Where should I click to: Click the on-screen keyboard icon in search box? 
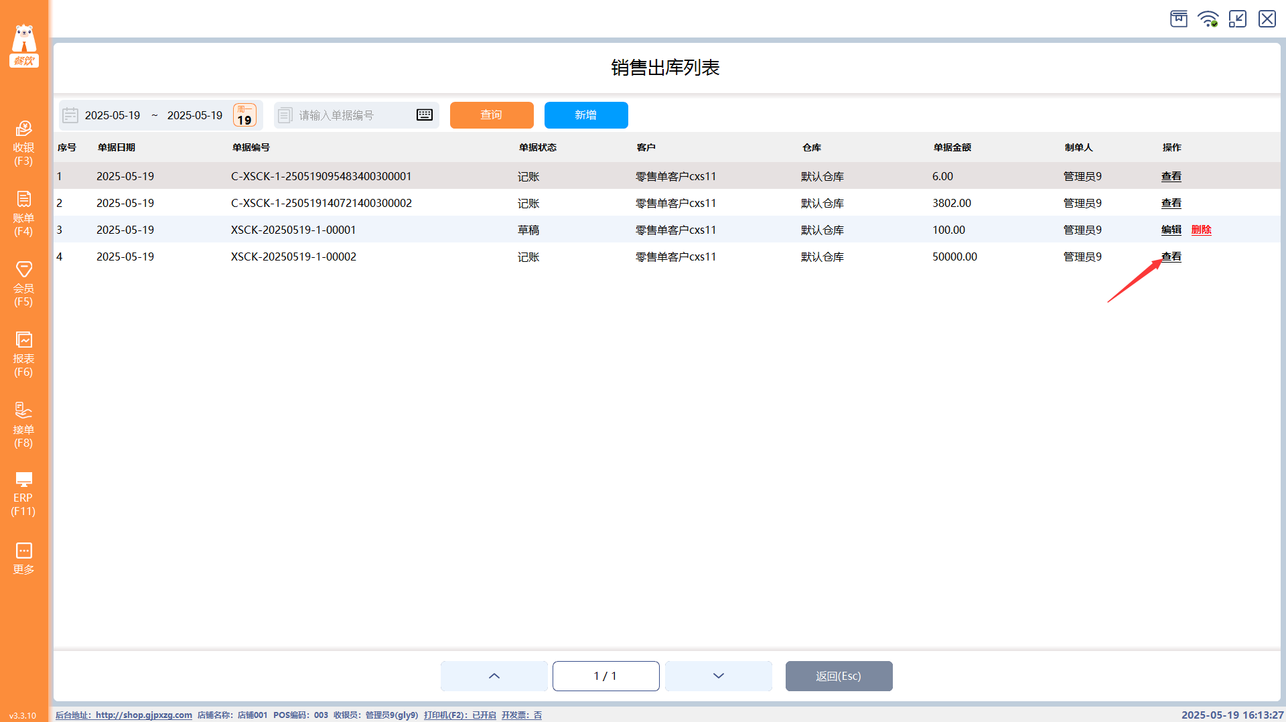tap(425, 115)
